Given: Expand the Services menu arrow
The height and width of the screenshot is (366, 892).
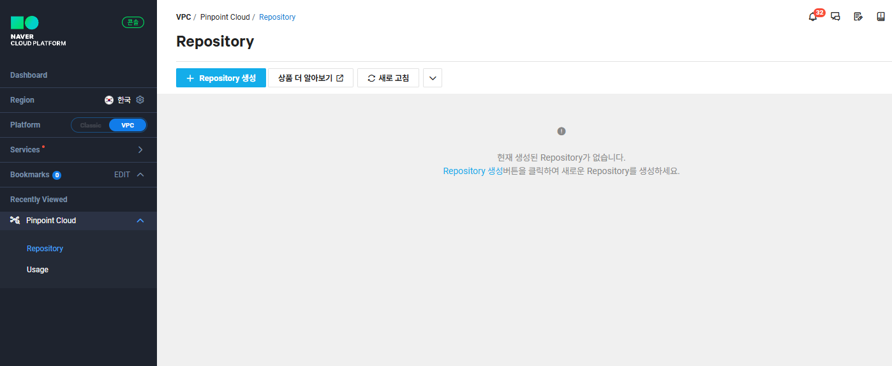Looking at the screenshot, I should pyautogui.click(x=140, y=150).
